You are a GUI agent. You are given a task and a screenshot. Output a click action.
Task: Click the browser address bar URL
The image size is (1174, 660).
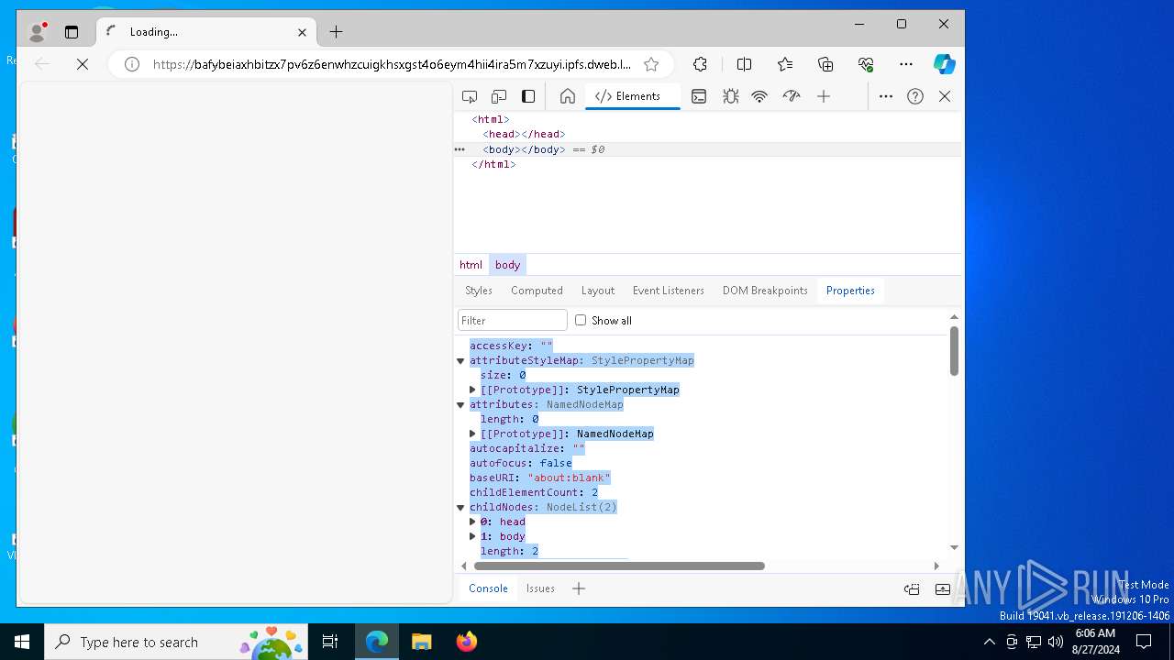point(392,64)
